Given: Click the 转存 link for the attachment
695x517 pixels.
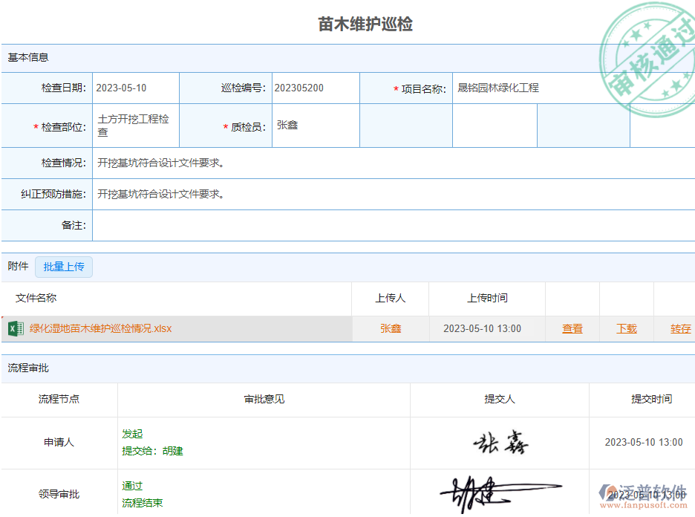Looking at the screenshot, I should 680,329.
